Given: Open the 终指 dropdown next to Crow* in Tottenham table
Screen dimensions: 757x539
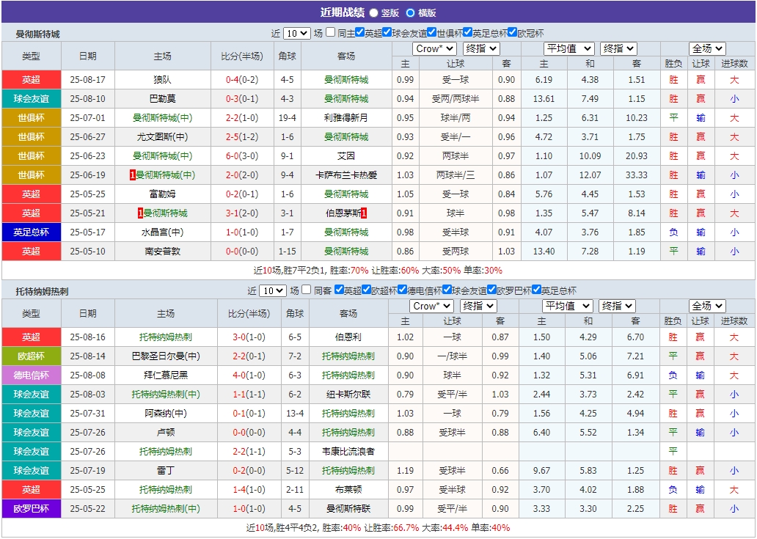Looking at the screenshot, I should (478, 306).
